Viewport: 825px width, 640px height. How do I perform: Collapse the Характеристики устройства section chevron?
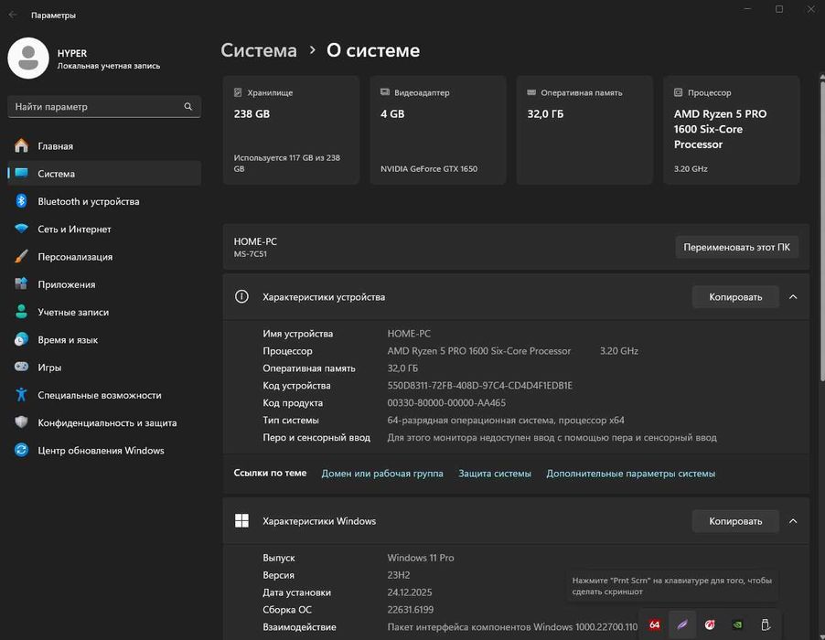click(x=793, y=296)
